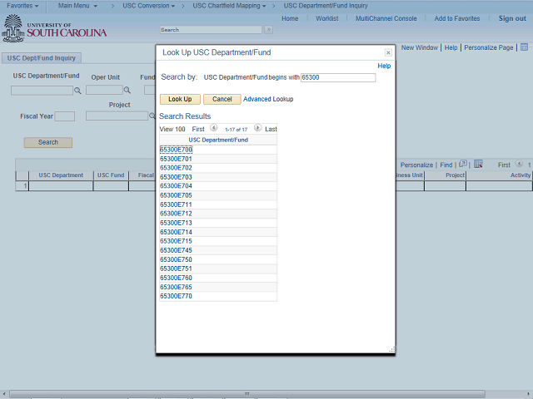Select the USC Dept/Fund Inquiry tab
The width and height of the screenshot is (533, 399).
point(40,58)
